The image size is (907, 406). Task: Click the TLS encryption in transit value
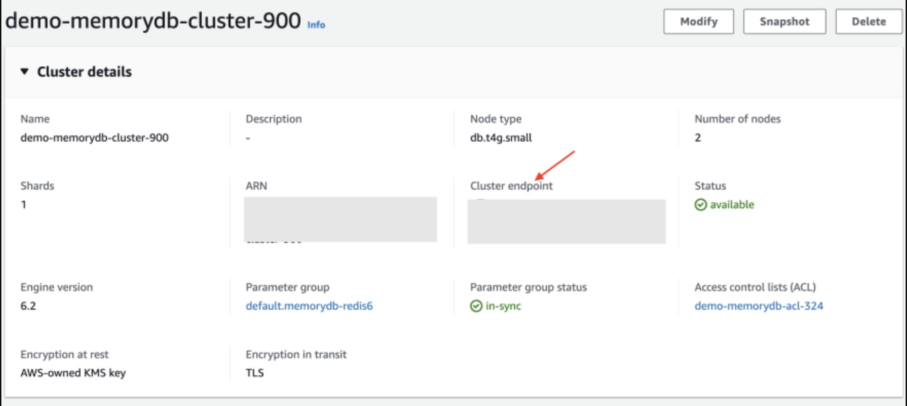pos(255,373)
